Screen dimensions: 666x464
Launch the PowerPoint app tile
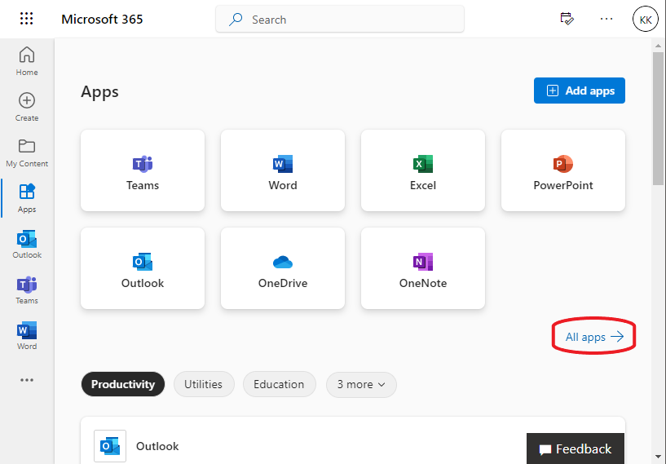click(x=562, y=170)
